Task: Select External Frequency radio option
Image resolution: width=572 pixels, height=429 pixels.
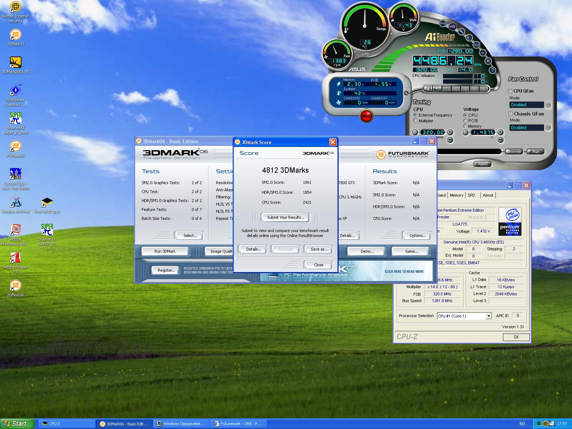Action: pos(415,115)
